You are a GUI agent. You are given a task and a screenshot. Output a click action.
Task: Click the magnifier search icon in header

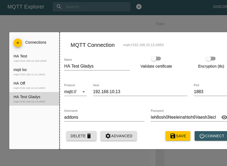coord(59,7)
